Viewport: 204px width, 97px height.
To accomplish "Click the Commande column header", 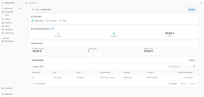I will tap(36, 73).
